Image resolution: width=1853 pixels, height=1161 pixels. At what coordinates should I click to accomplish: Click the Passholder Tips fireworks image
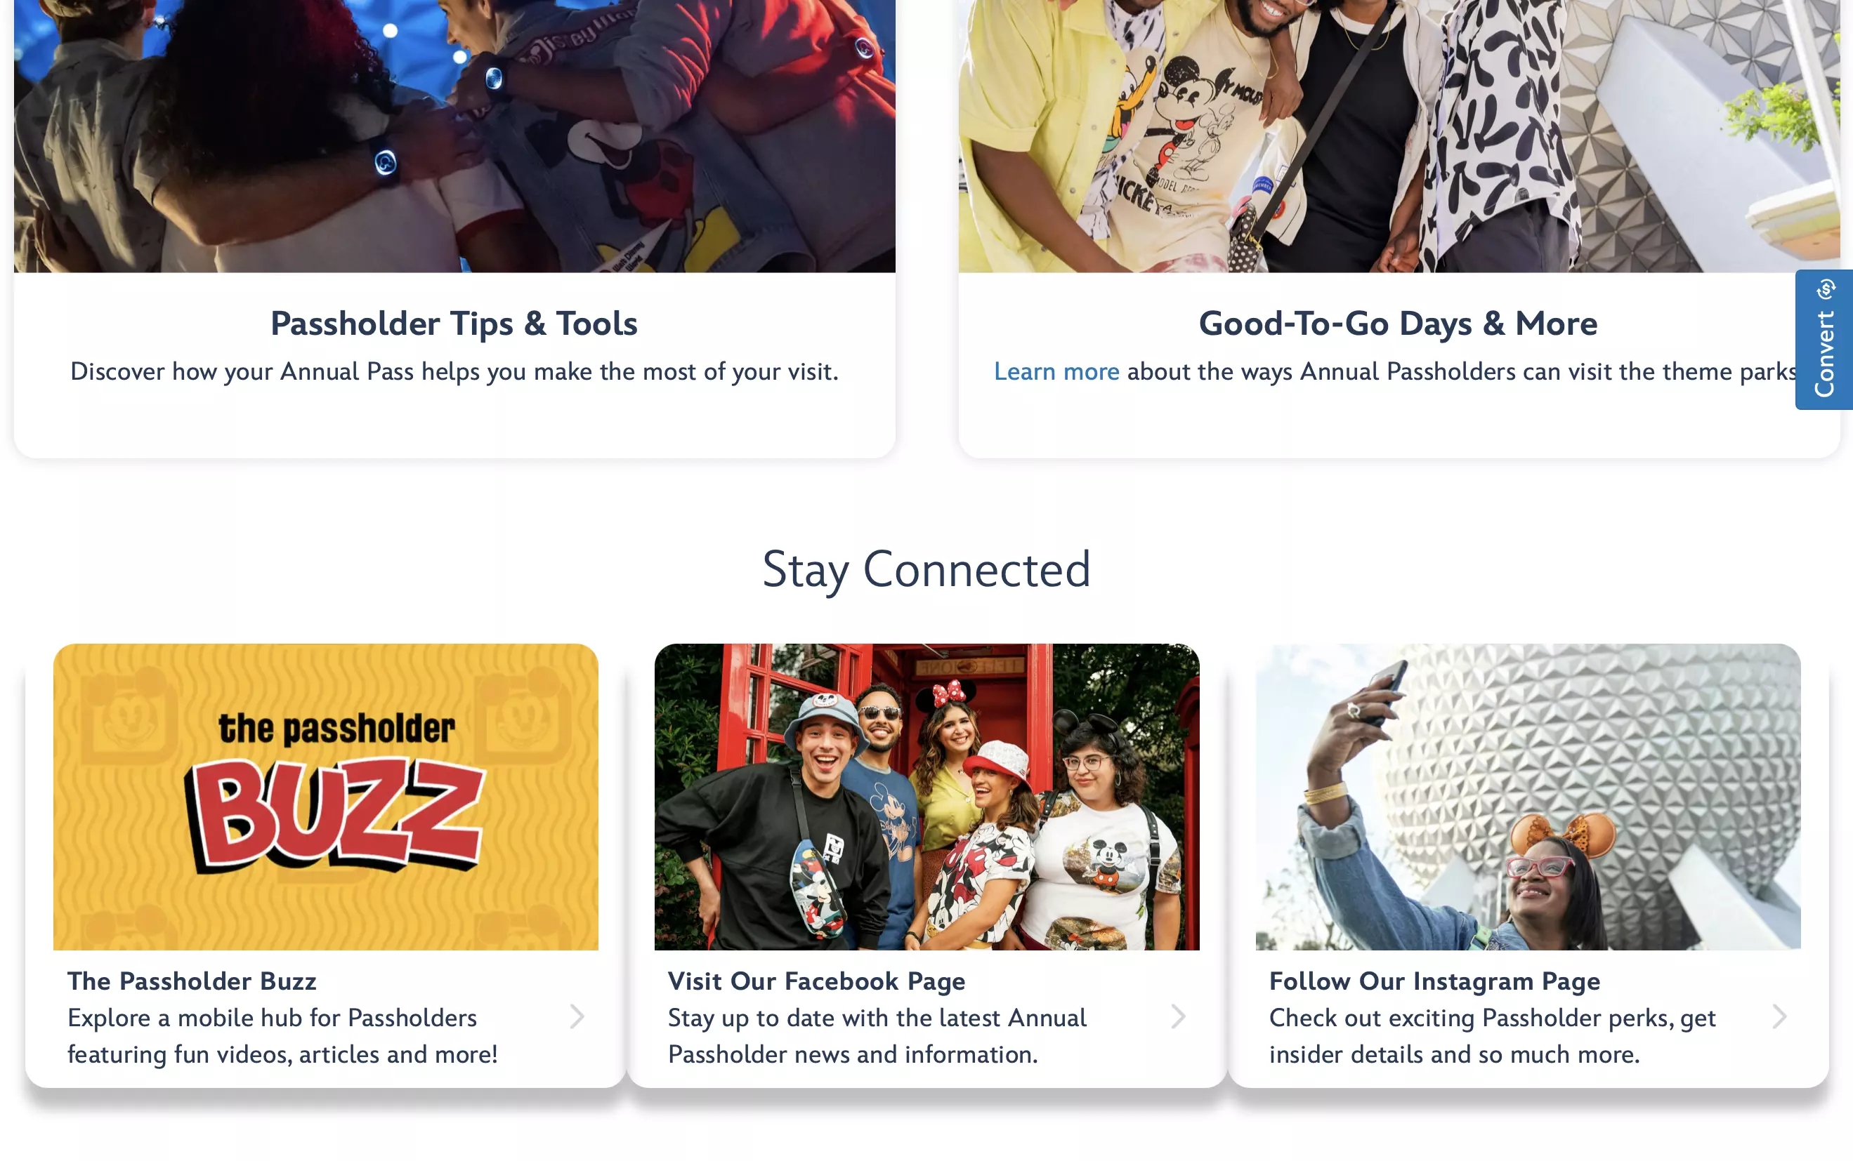pos(454,136)
